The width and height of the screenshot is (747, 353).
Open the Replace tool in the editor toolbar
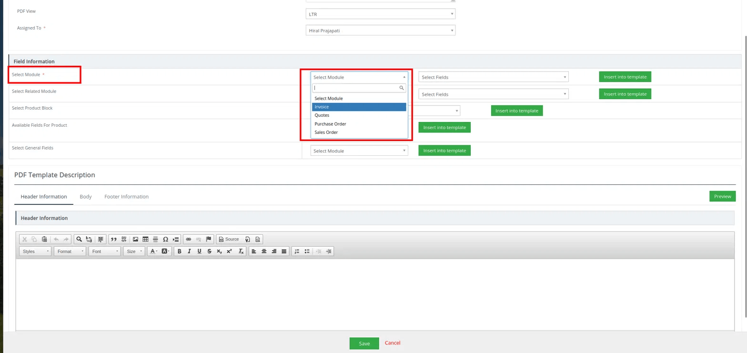(x=89, y=239)
